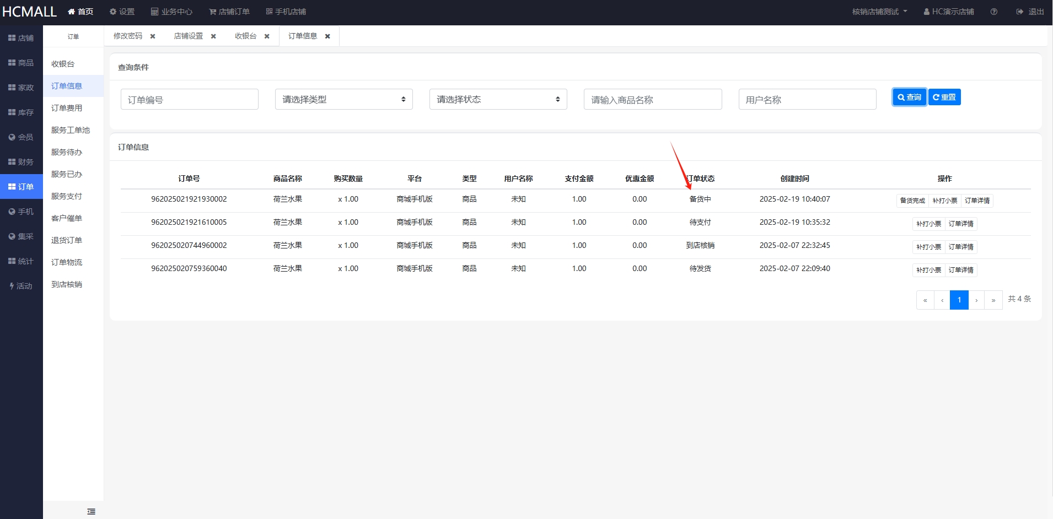The height and width of the screenshot is (519, 1053).
Task: Switch to the 修改密码 tab
Action: tap(128, 36)
